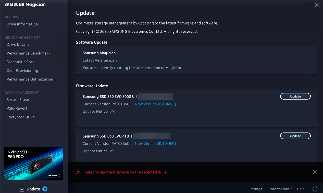Open Settings in the bottom bar

[x=255, y=189]
